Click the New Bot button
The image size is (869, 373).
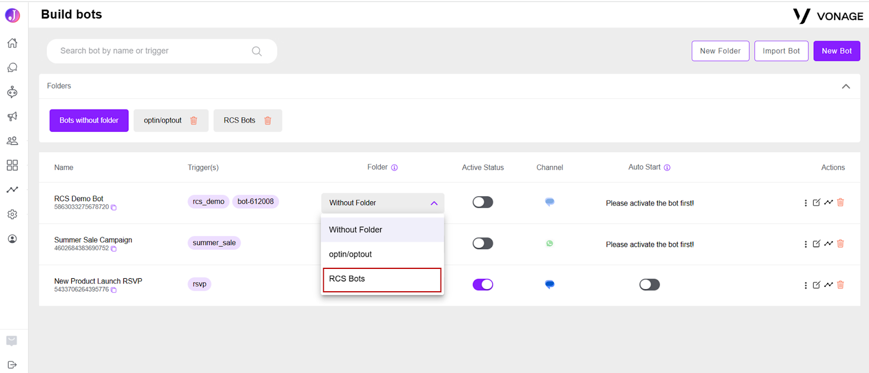pyautogui.click(x=836, y=51)
